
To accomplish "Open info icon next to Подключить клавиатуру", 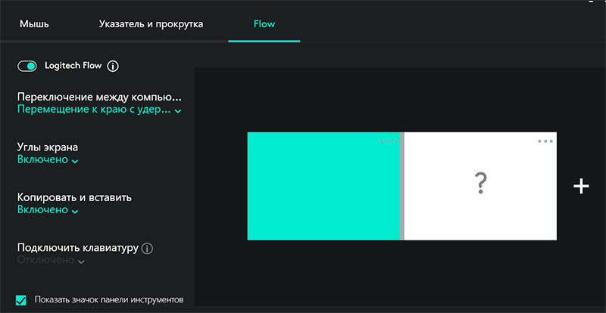I will (148, 248).
